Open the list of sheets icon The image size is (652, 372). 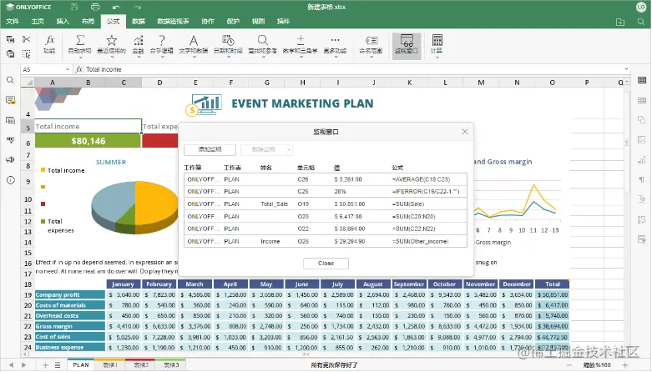click(x=58, y=365)
